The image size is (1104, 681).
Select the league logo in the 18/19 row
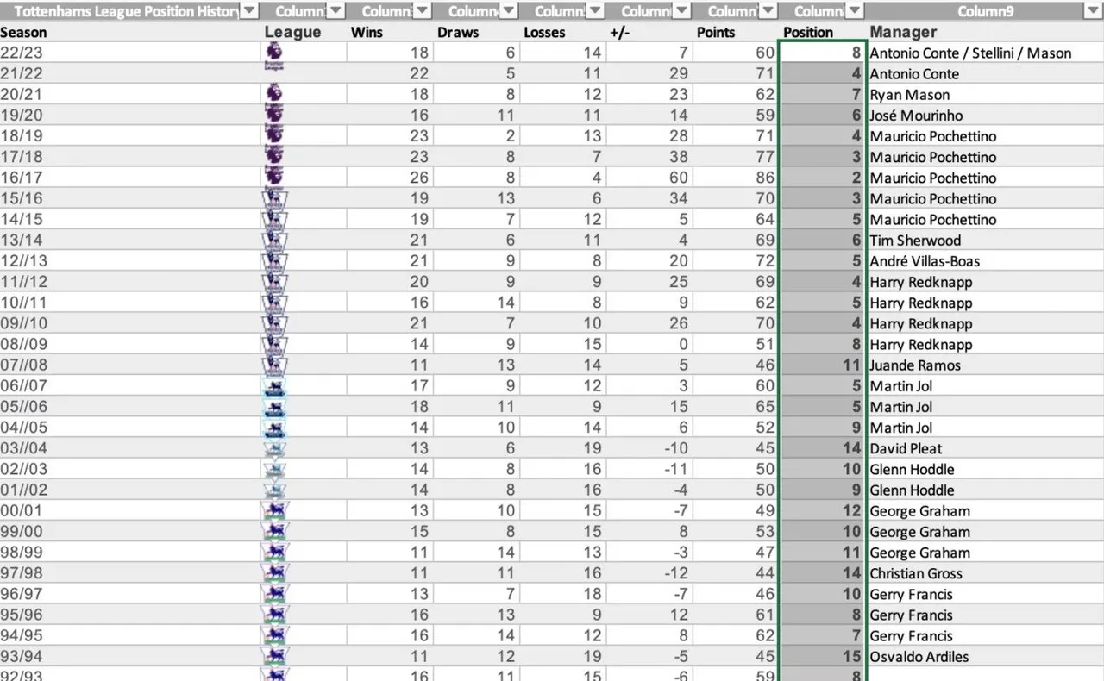pos(275,134)
